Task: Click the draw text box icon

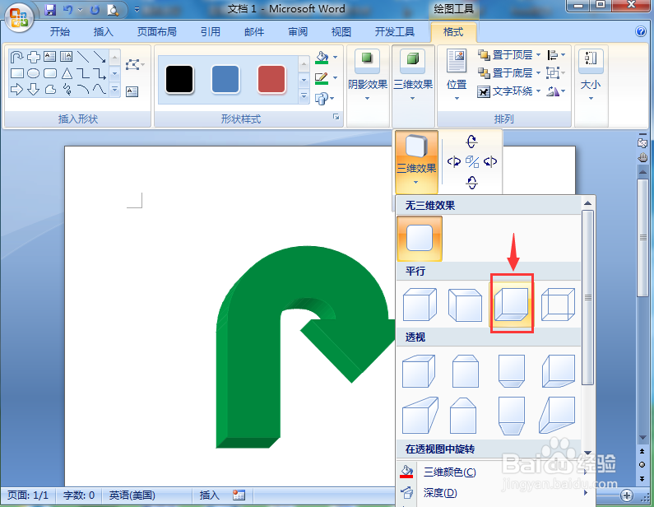Action: 132,91
